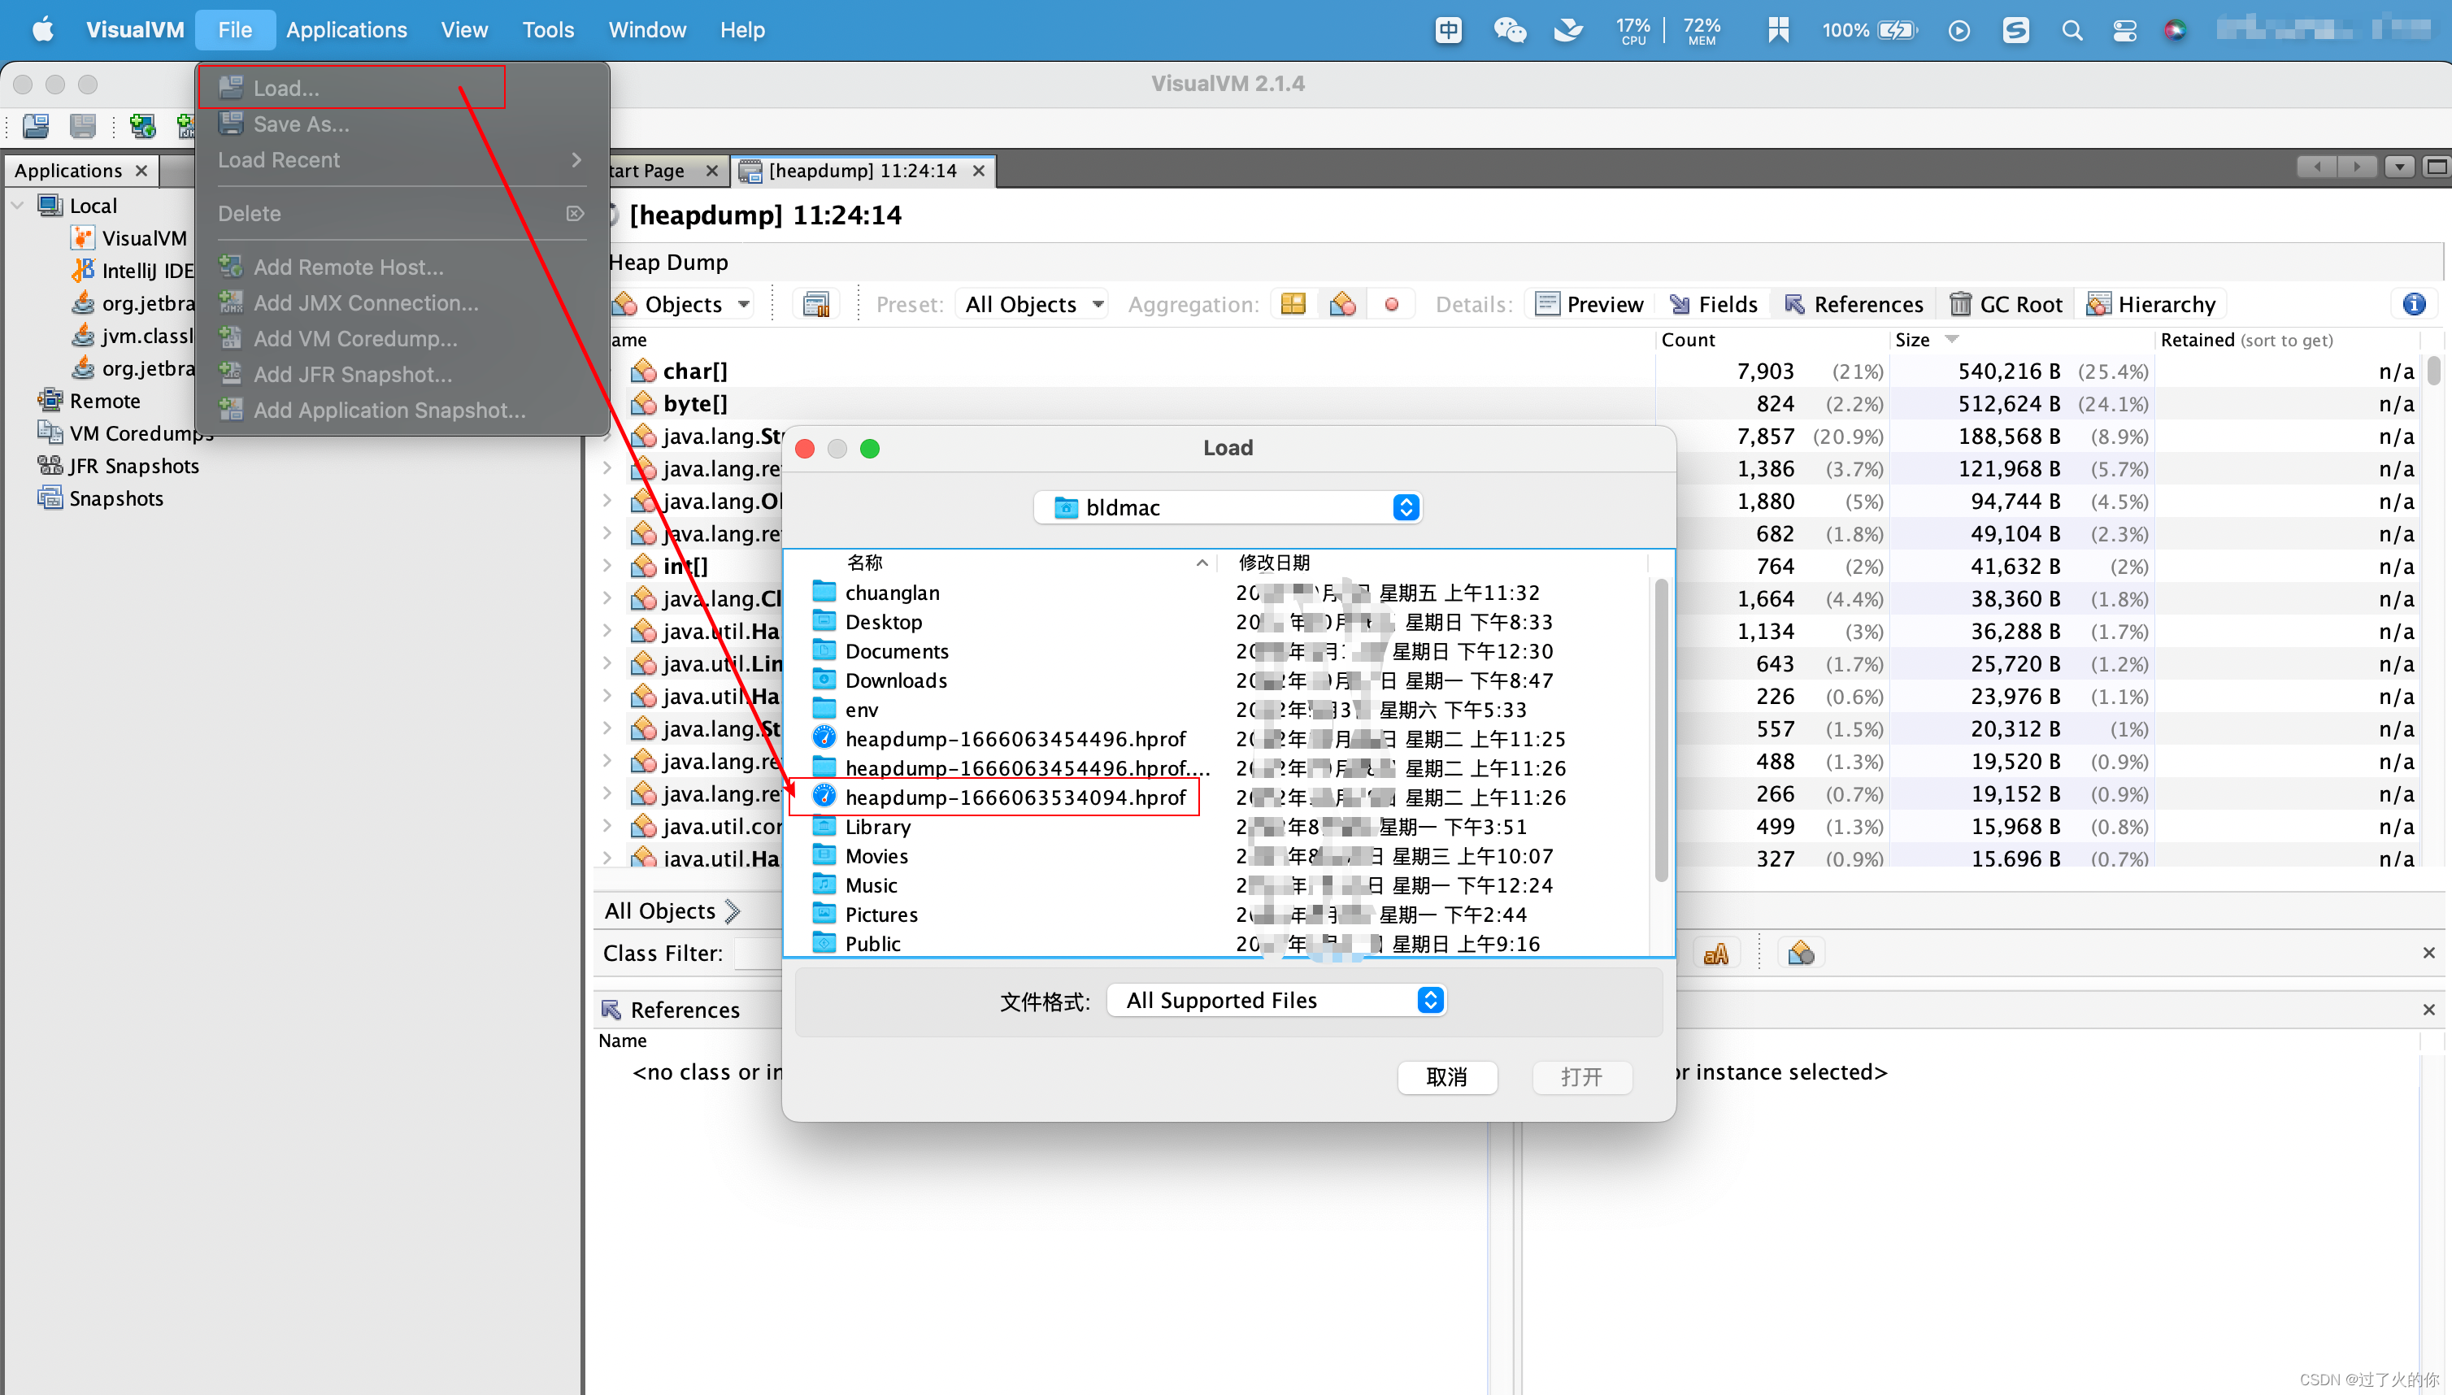This screenshot has width=2452, height=1395.
Task: Toggle the Hierarchy details view
Action: (x=2151, y=305)
